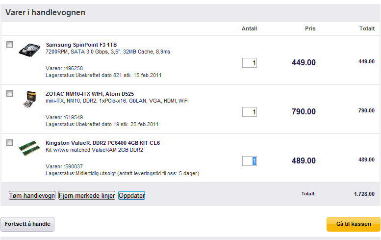The image size is (381, 240).
Task: Select the quantity field for the ZOTAC board
Action: (x=250, y=112)
